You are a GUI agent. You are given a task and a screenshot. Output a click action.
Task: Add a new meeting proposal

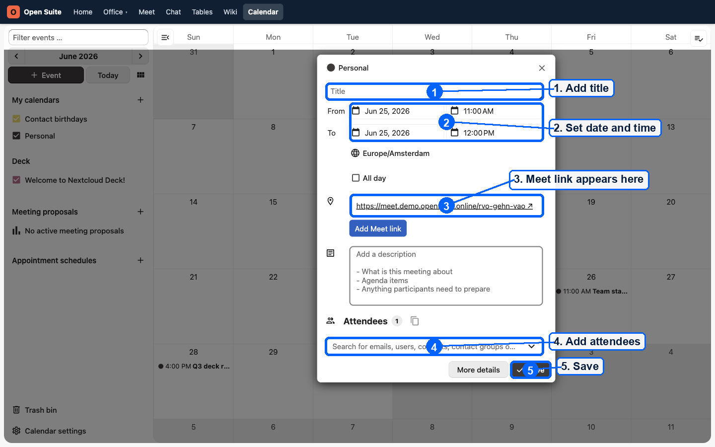tap(141, 212)
